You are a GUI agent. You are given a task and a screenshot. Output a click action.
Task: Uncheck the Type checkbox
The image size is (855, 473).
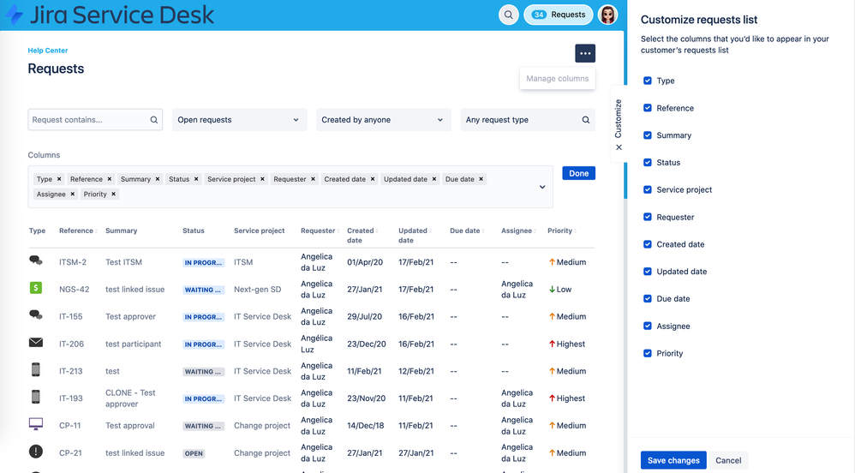[648, 81]
